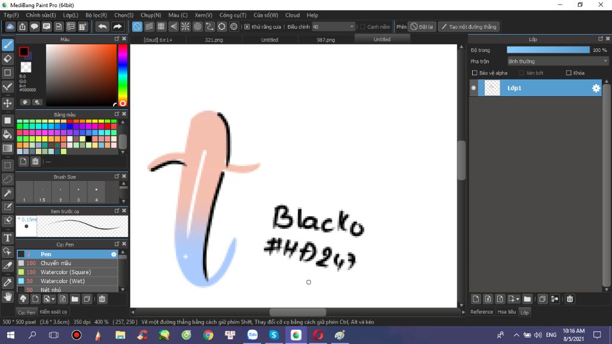
Task: Choose the Magic Wand selection tool
Action: [8, 193]
